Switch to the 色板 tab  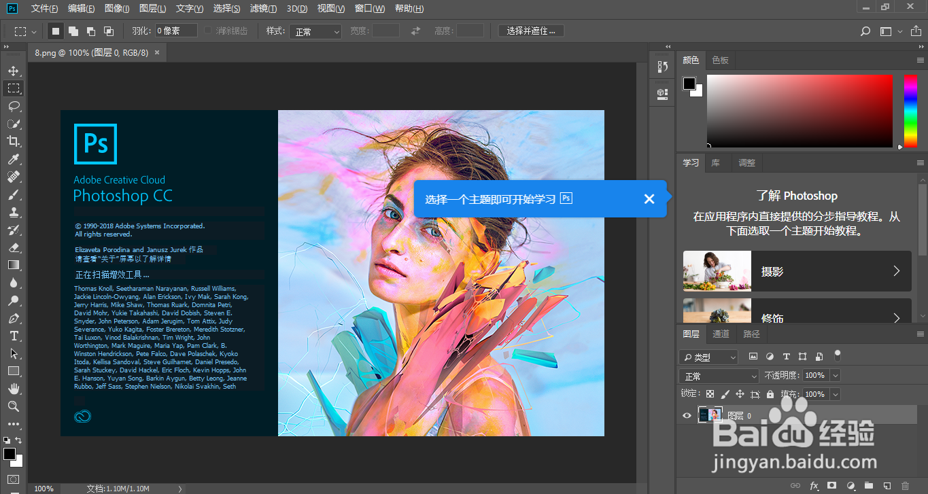pyautogui.click(x=721, y=60)
